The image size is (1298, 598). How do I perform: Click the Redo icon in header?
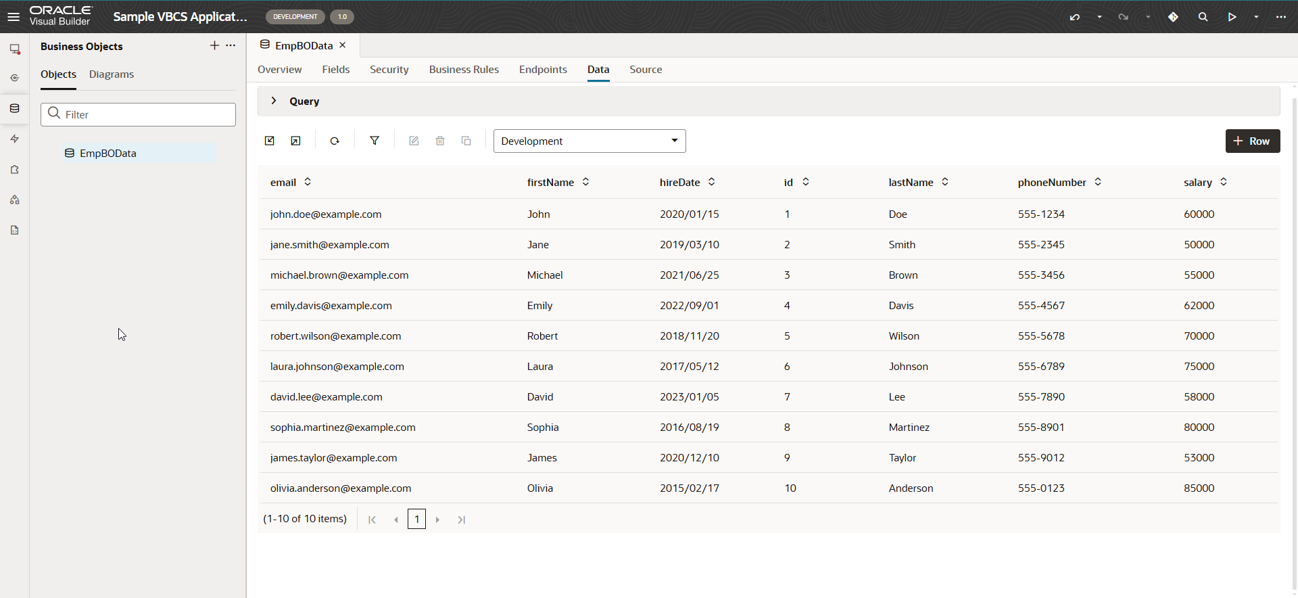pyautogui.click(x=1123, y=17)
